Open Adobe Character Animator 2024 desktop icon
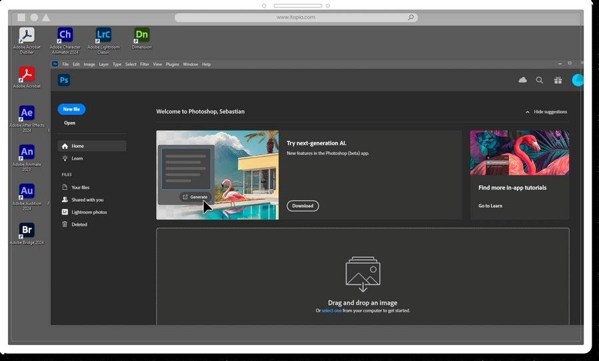The width and height of the screenshot is (599, 361). (x=65, y=40)
